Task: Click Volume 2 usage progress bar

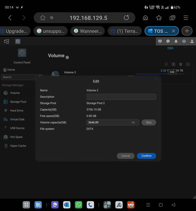Action: point(160,74)
